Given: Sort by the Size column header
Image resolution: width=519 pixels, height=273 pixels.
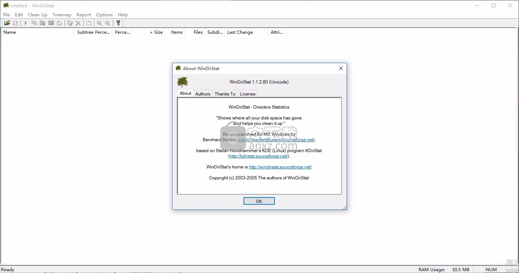Looking at the screenshot, I should [x=148, y=32].
